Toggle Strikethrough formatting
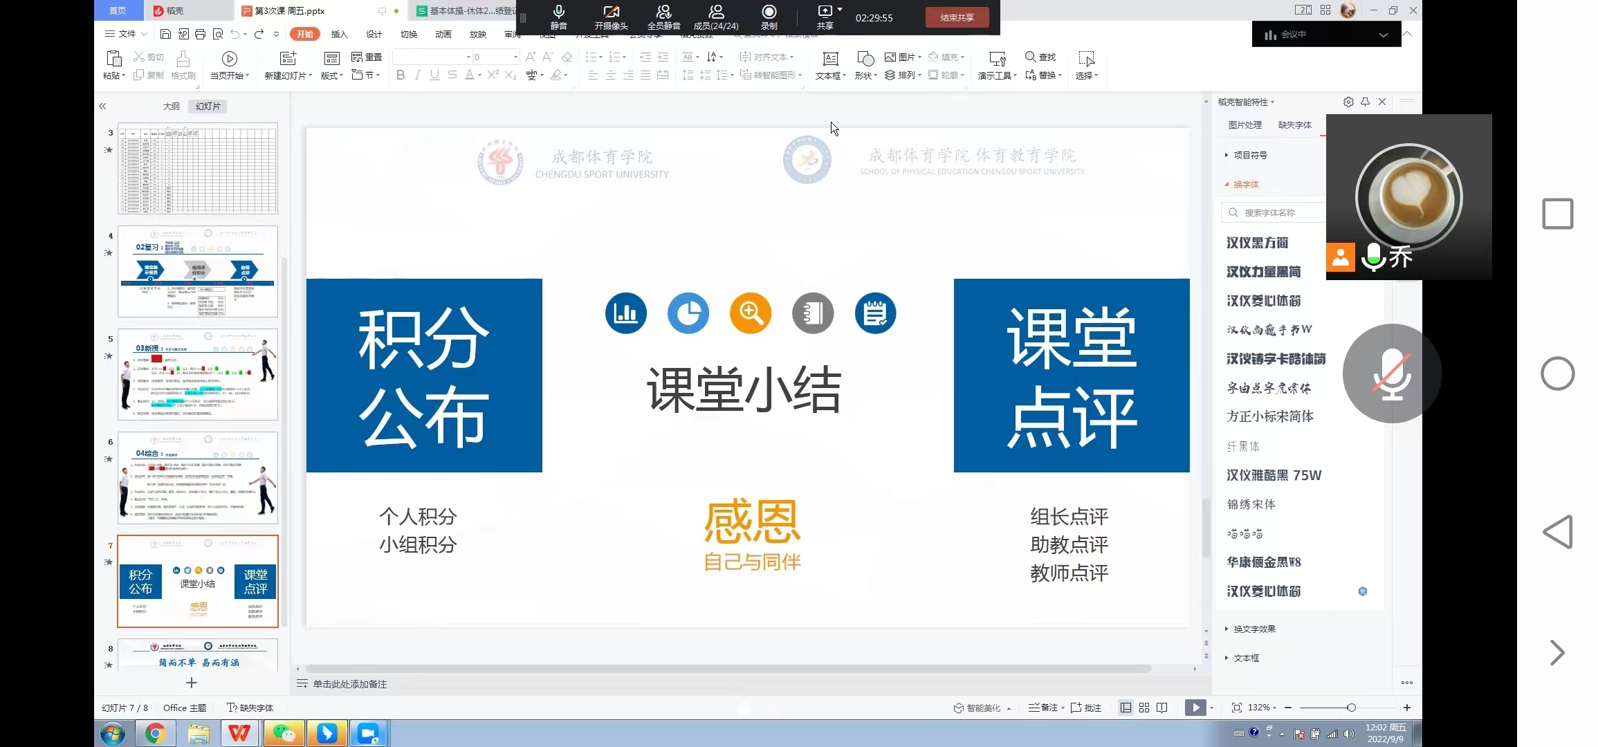Viewport: 1598px width, 747px height. [x=452, y=75]
